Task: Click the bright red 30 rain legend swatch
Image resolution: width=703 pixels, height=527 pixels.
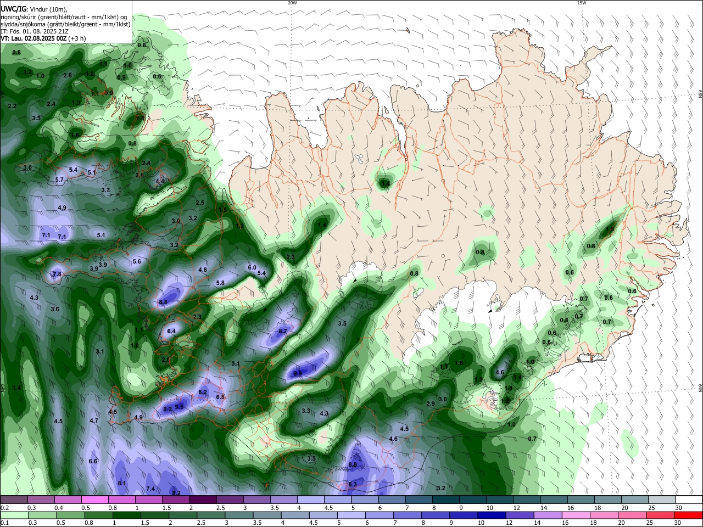Action: click(x=689, y=515)
